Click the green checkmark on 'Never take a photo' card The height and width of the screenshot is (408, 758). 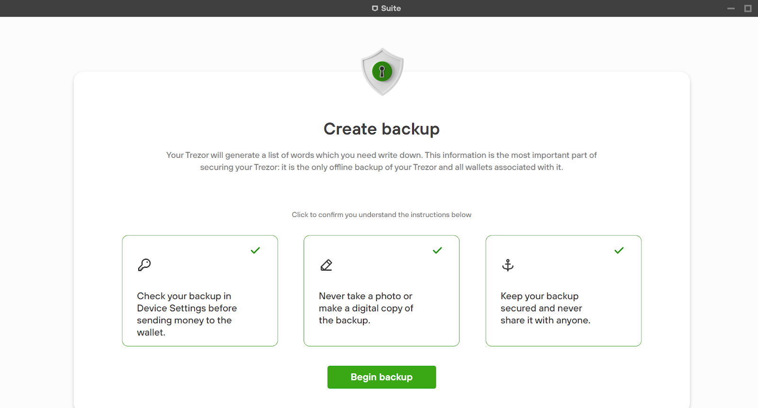[437, 250]
